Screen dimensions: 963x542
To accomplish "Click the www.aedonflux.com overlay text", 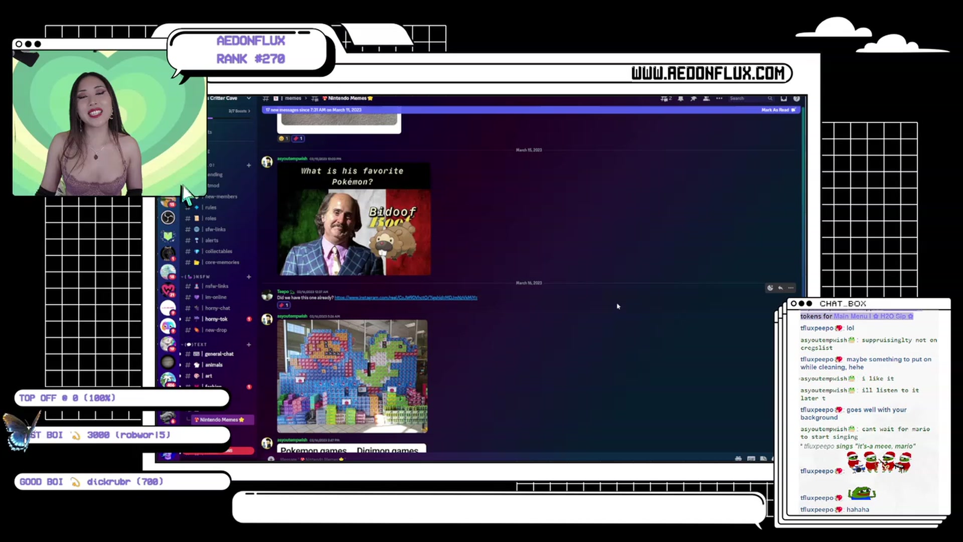I will click(708, 73).
